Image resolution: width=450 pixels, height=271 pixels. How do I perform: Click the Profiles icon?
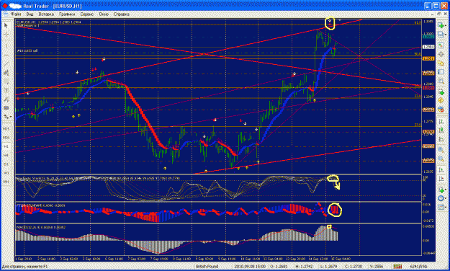(441, 35)
